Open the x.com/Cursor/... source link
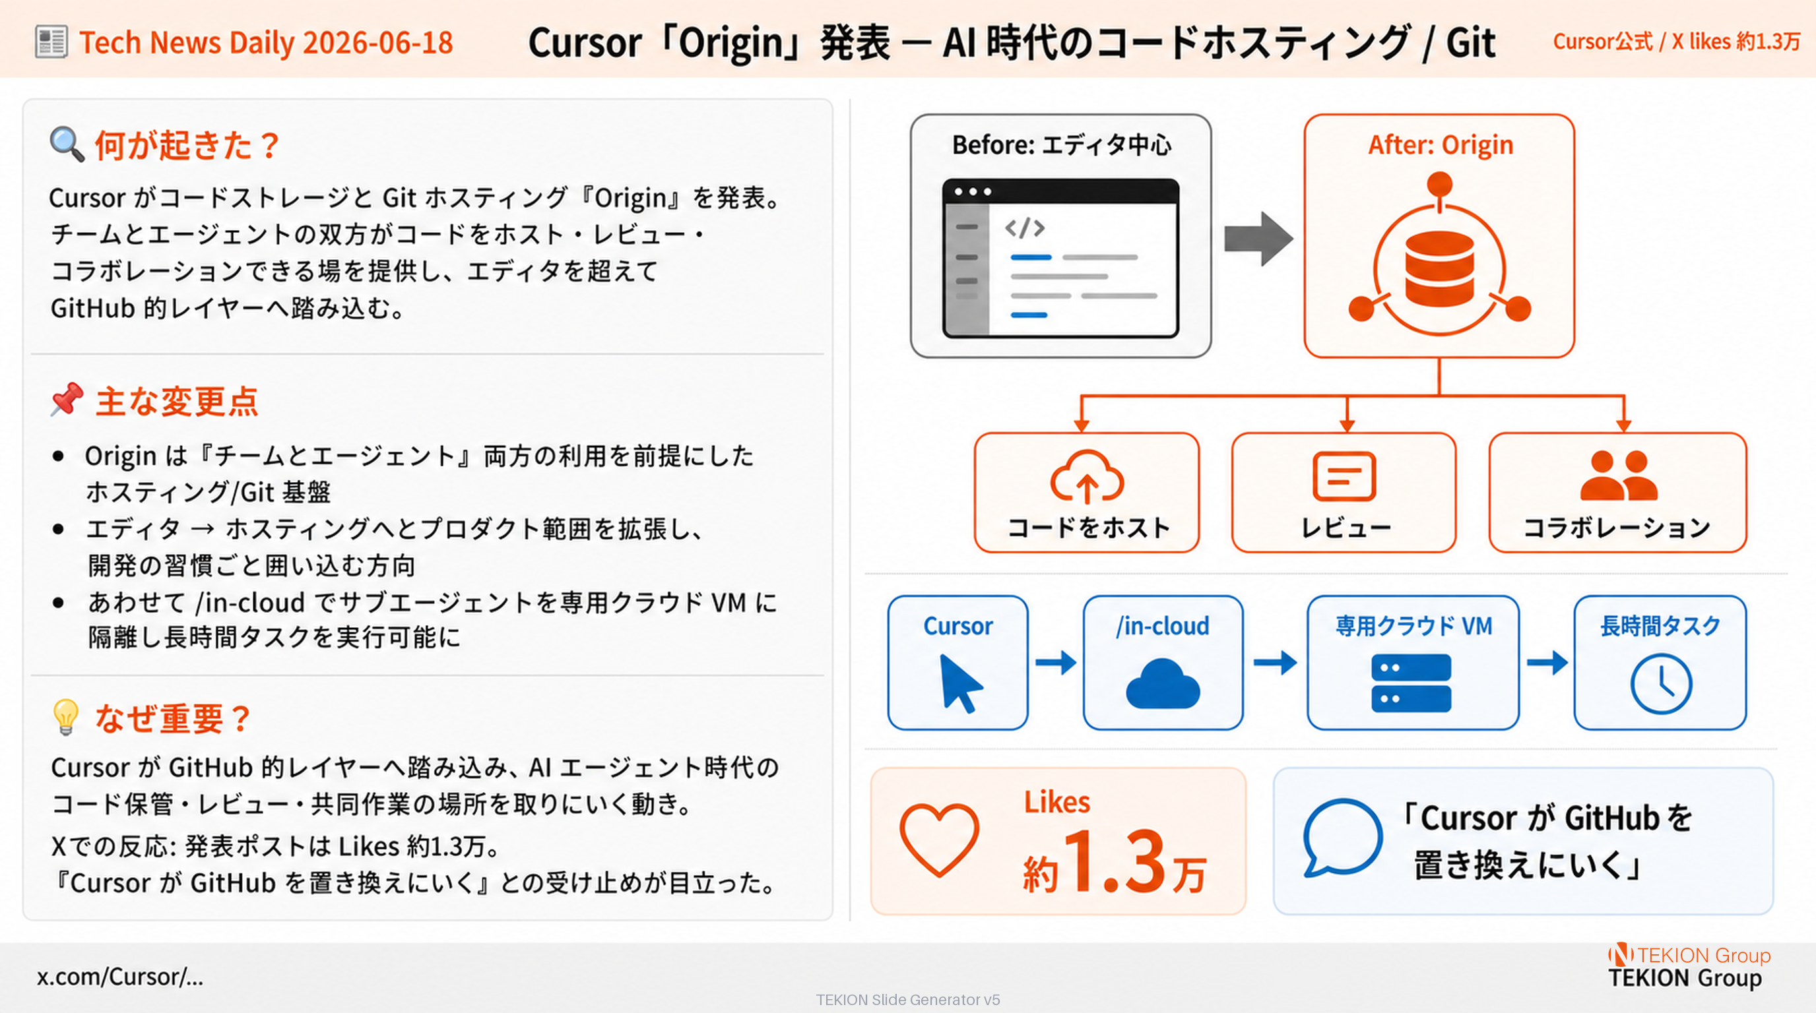 coord(120,976)
